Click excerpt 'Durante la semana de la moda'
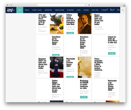This screenshot has height=110, width=131. [112, 47]
